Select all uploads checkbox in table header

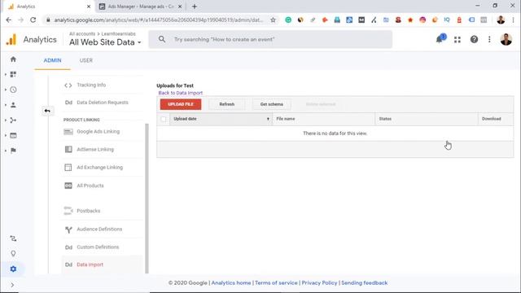click(x=163, y=119)
